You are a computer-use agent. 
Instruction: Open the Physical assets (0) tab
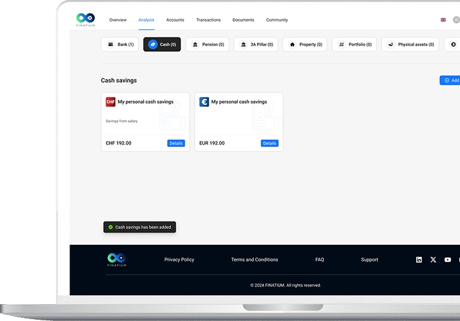click(x=410, y=44)
